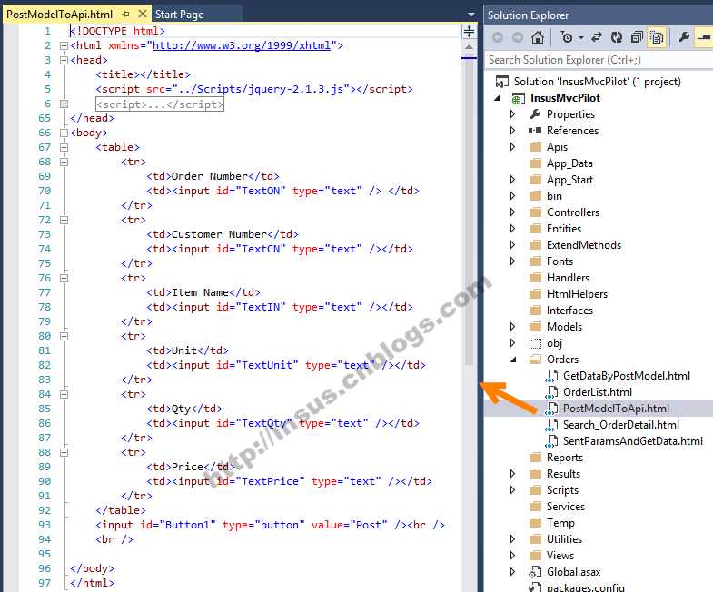Click the collapsed <script>...</script> placeholder
Image resolution: width=713 pixels, height=592 pixels.
[160, 104]
